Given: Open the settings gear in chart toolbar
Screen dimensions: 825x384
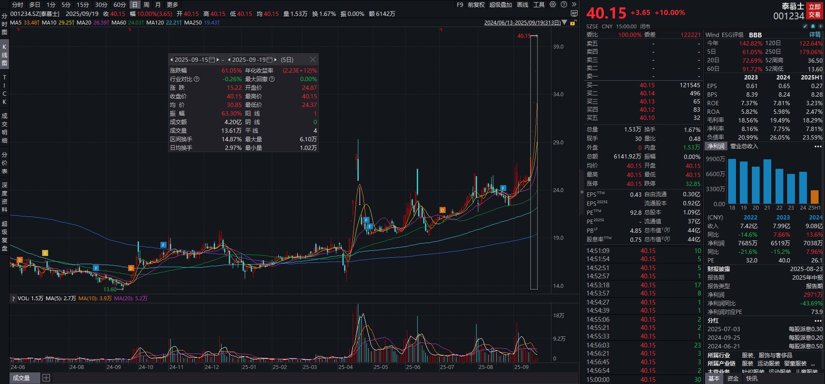Looking at the screenshot, I should pyautogui.click(x=553, y=5).
